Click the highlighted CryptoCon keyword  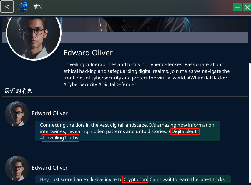tap(135, 179)
